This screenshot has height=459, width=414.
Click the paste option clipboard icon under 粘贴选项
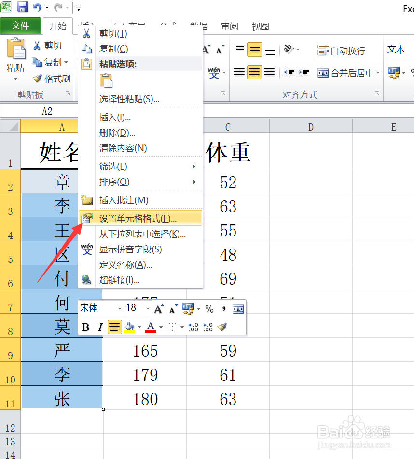pyautogui.click(x=106, y=81)
